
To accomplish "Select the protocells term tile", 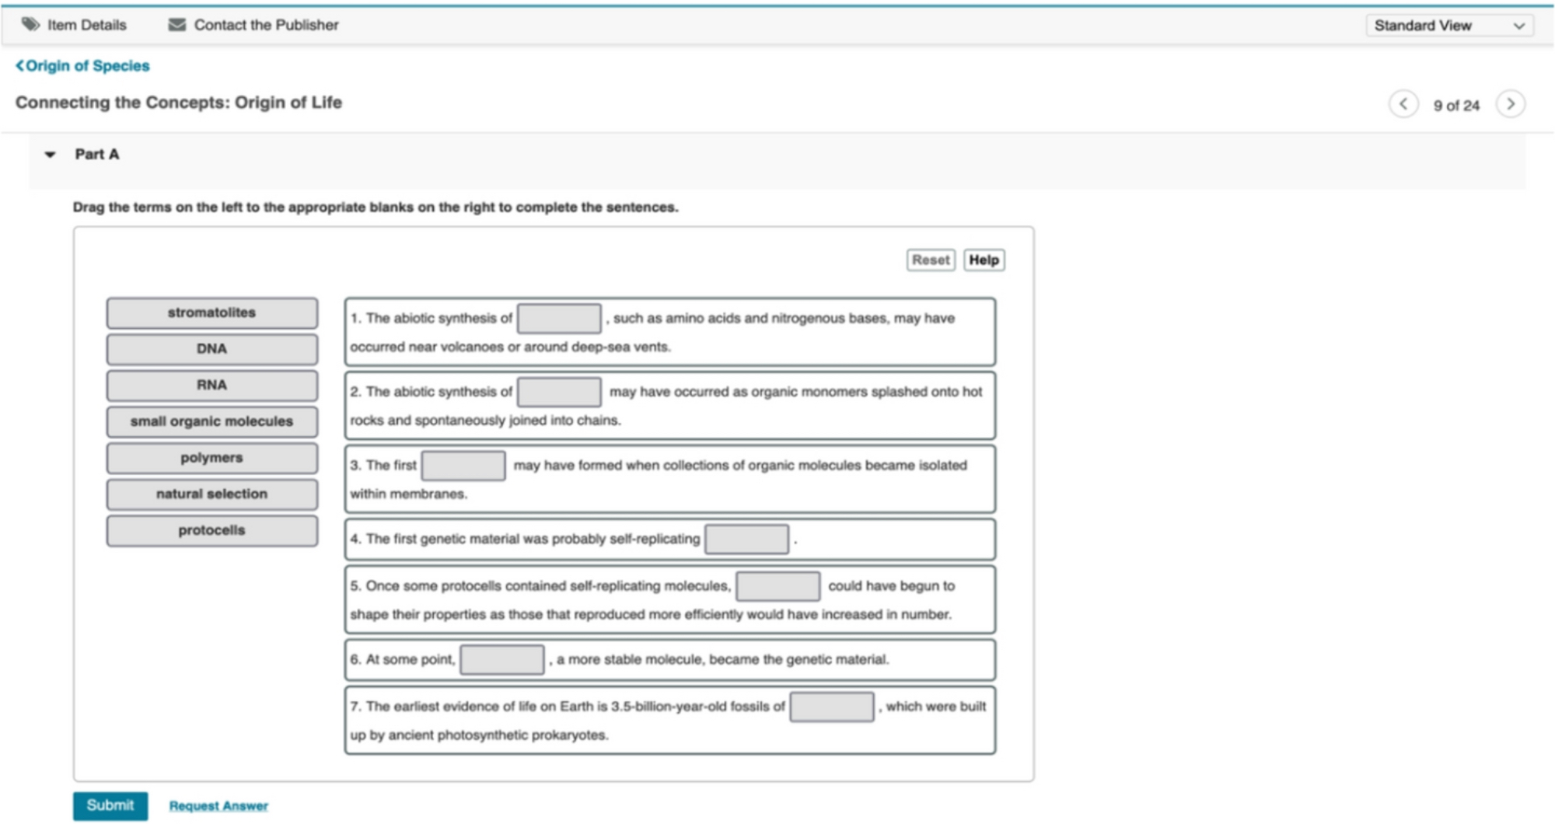I will pyautogui.click(x=211, y=530).
